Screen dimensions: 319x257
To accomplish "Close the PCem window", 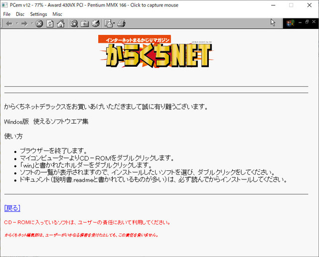I will (309, 5).
